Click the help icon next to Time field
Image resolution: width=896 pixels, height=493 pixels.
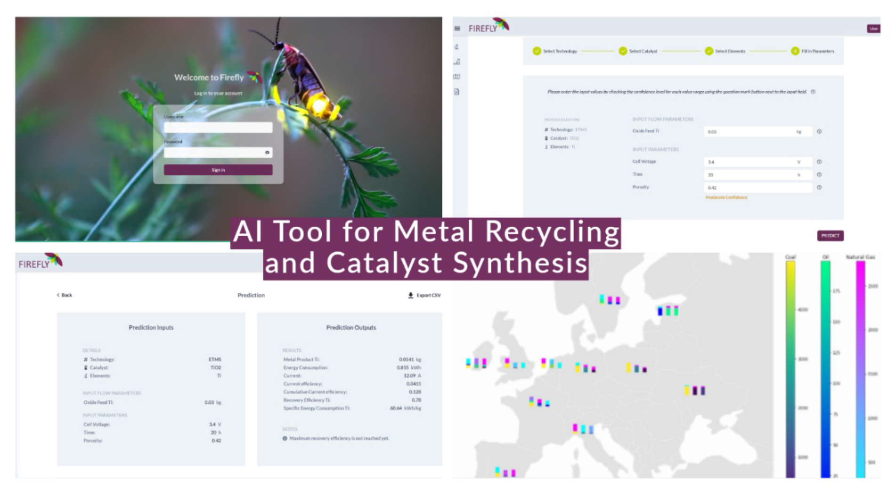point(819,175)
